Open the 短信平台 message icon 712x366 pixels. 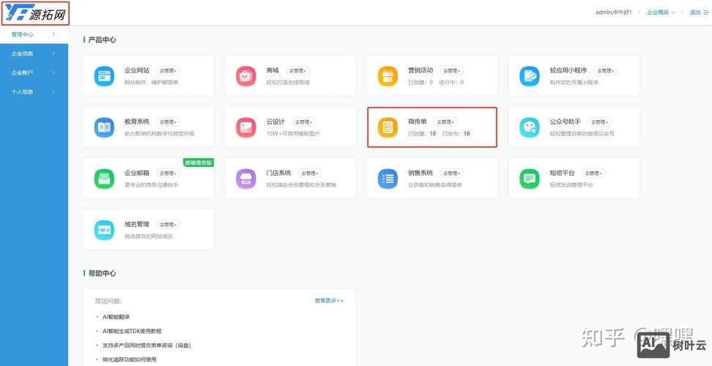[x=529, y=179]
